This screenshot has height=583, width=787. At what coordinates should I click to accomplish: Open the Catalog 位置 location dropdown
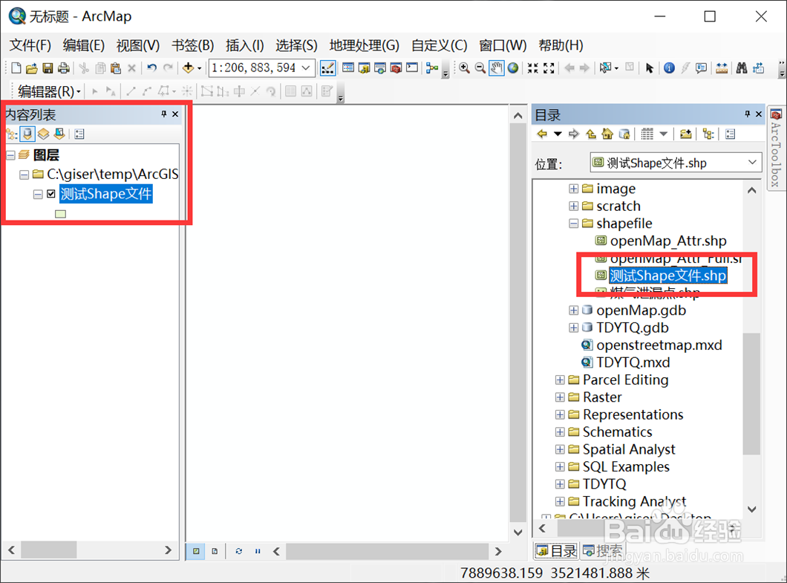752,163
